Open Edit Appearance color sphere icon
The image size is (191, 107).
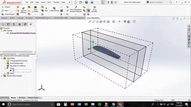(x=125, y=22)
